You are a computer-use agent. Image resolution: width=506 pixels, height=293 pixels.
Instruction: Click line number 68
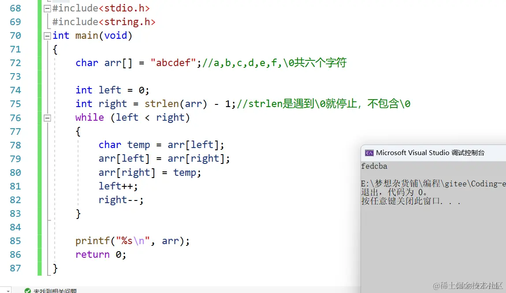[15, 8]
